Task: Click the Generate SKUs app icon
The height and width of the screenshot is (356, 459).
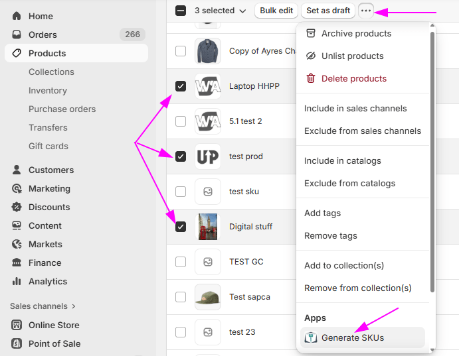Action: [x=310, y=337]
